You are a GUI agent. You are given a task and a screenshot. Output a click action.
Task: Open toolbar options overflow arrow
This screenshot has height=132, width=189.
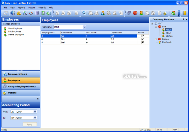coord(179,13)
